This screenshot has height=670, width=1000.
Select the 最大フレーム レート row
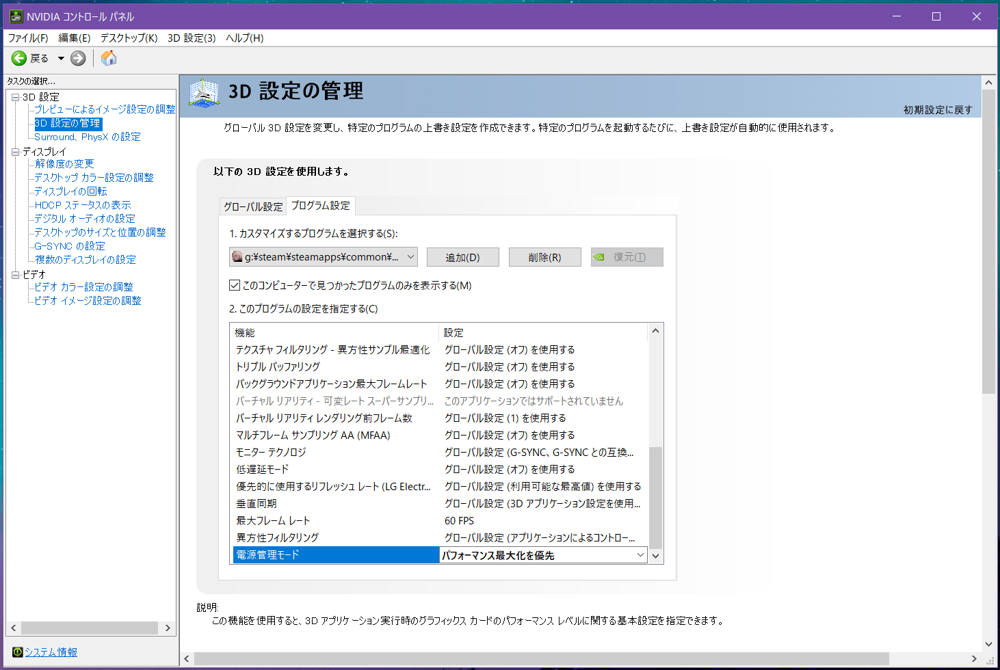[440, 521]
